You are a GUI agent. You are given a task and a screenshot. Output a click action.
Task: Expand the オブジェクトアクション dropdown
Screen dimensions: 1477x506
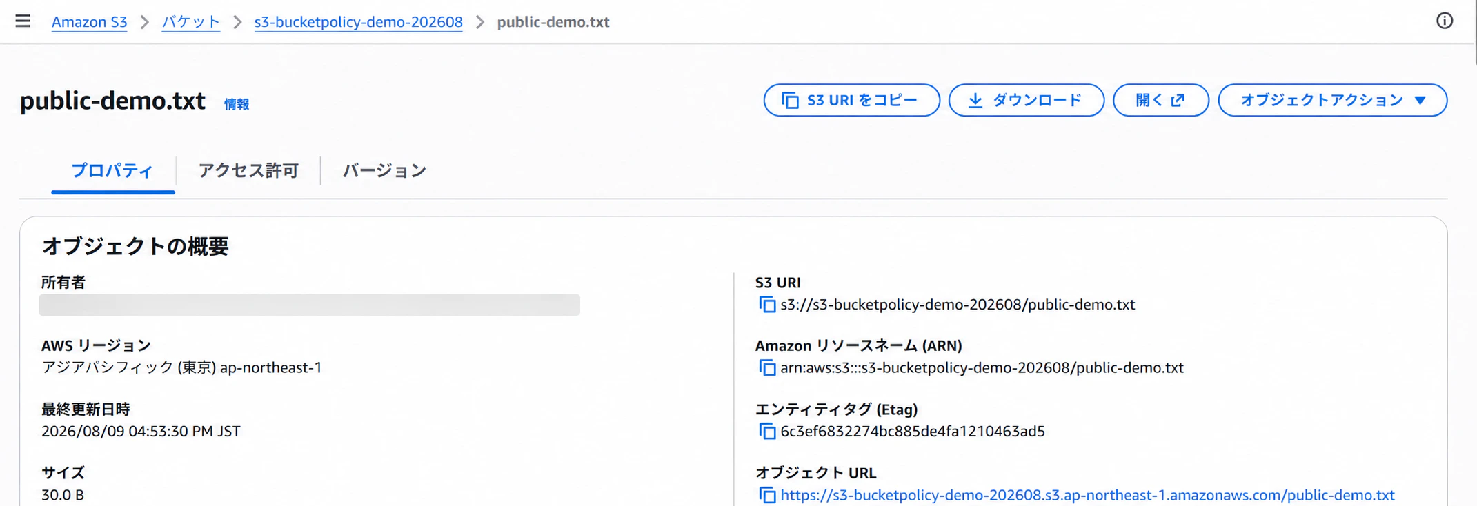1333,101
